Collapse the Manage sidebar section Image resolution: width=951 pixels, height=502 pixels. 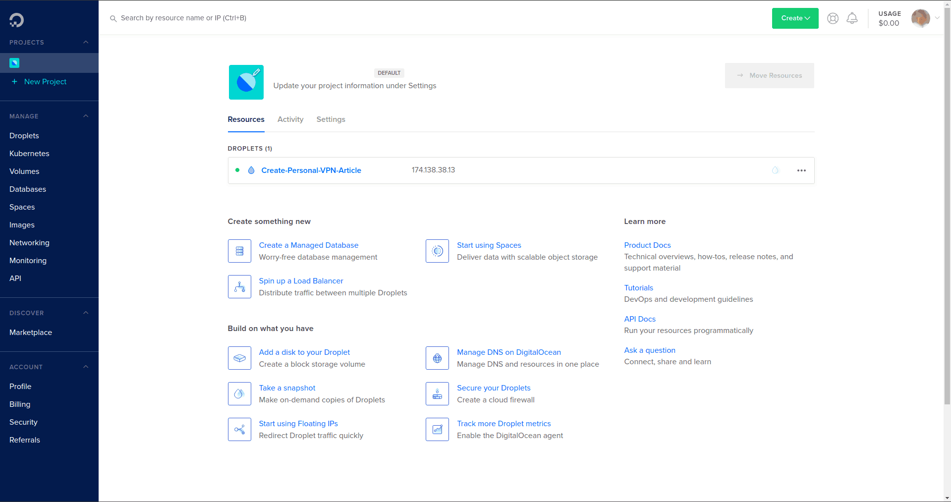click(86, 116)
